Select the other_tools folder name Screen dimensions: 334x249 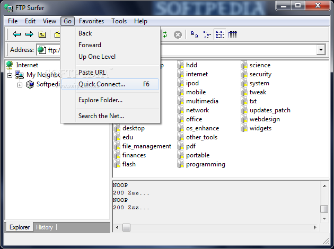coord(201,137)
